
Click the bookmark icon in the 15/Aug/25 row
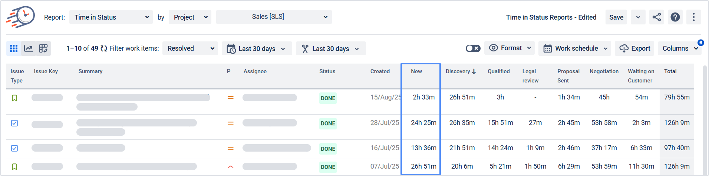coord(14,98)
